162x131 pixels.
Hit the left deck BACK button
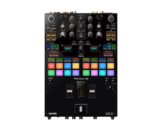(48, 26)
